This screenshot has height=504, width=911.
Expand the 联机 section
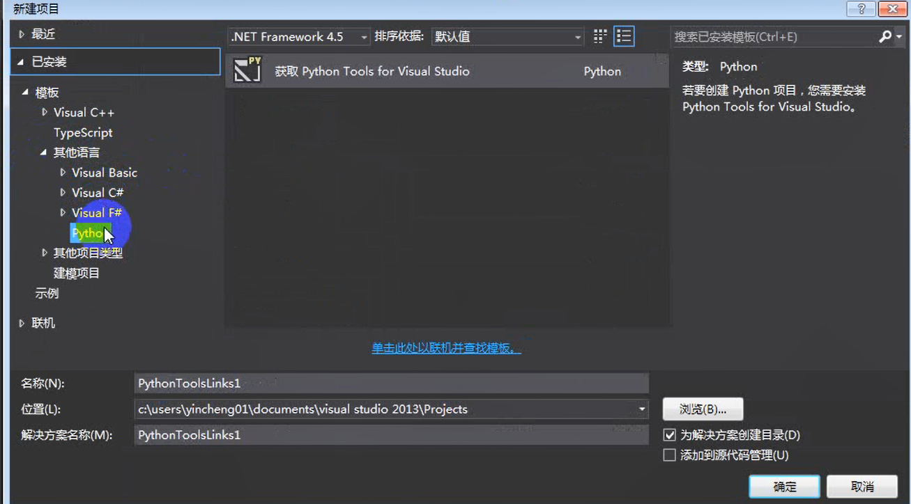pyautogui.click(x=22, y=322)
